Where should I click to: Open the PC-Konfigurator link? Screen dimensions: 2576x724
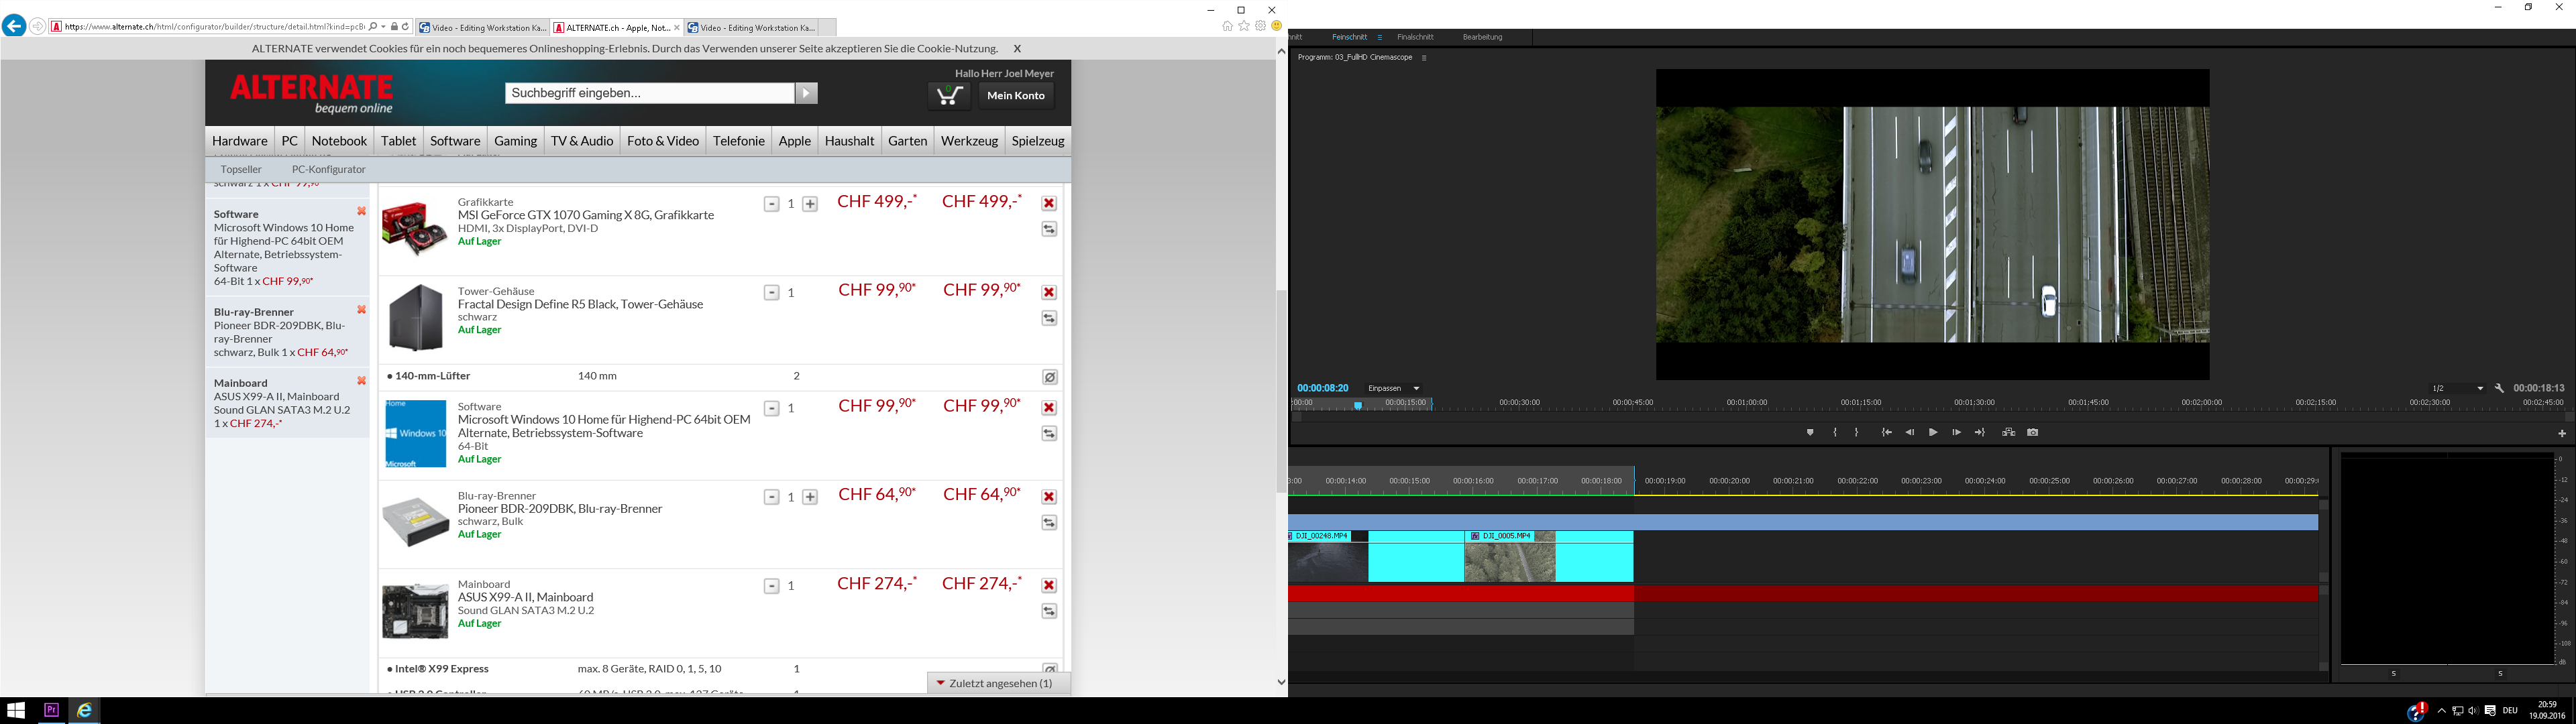pos(328,169)
